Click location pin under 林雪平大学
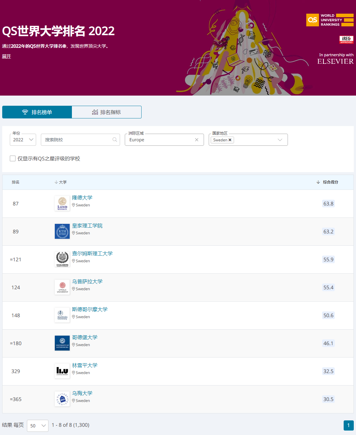The height and width of the screenshot is (435, 356). [x=73, y=373]
